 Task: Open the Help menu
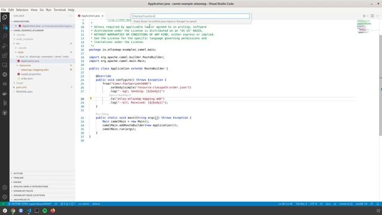[71, 10]
